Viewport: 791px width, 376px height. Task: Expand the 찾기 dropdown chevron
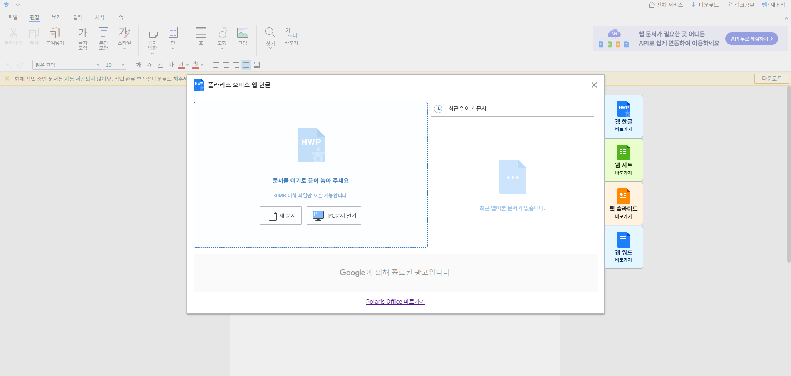pyautogui.click(x=270, y=49)
